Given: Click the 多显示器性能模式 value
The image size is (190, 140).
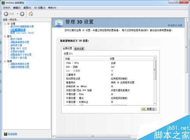Looking at the screenshot, I should pos(120,90).
